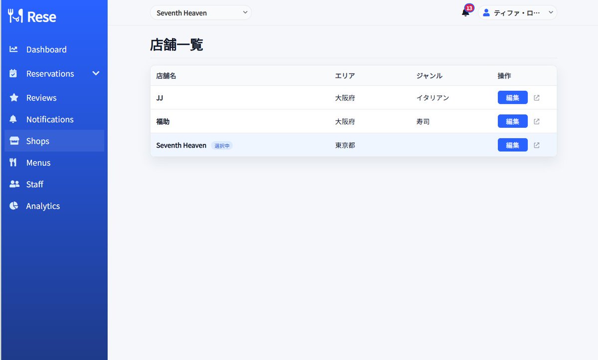Image resolution: width=598 pixels, height=360 pixels.
Task: Expand the Reservations submenu chevron
Action: click(x=96, y=73)
